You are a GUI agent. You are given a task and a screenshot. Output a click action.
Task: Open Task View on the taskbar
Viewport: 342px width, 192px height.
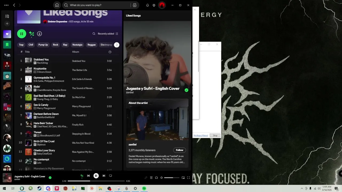coord(13,189)
